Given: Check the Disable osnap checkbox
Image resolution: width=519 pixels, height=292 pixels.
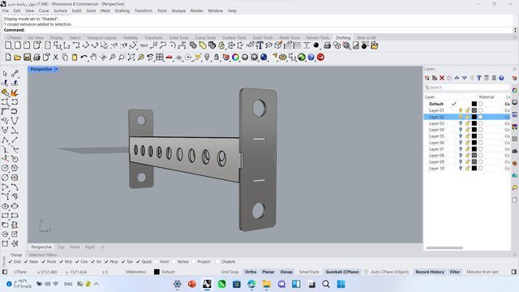Looking at the screenshot, I should click(x=218, y=261).
